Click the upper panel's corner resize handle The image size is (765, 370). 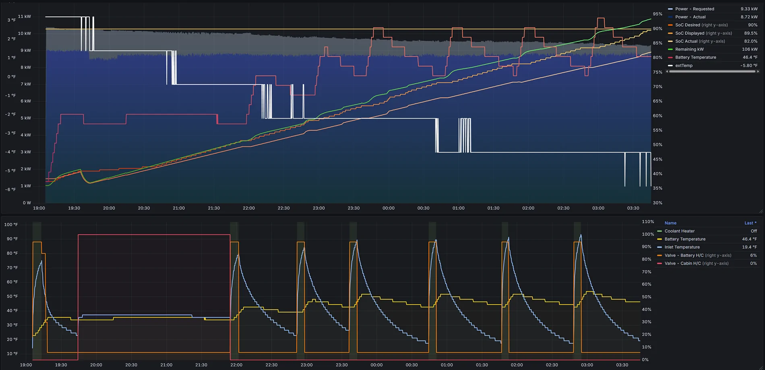point(761,211)
